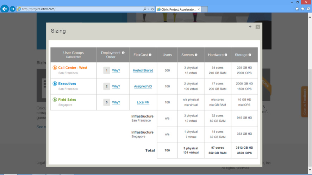
Task: Open the Local VM FlexCast link
Action: click(x=143, y=102)
